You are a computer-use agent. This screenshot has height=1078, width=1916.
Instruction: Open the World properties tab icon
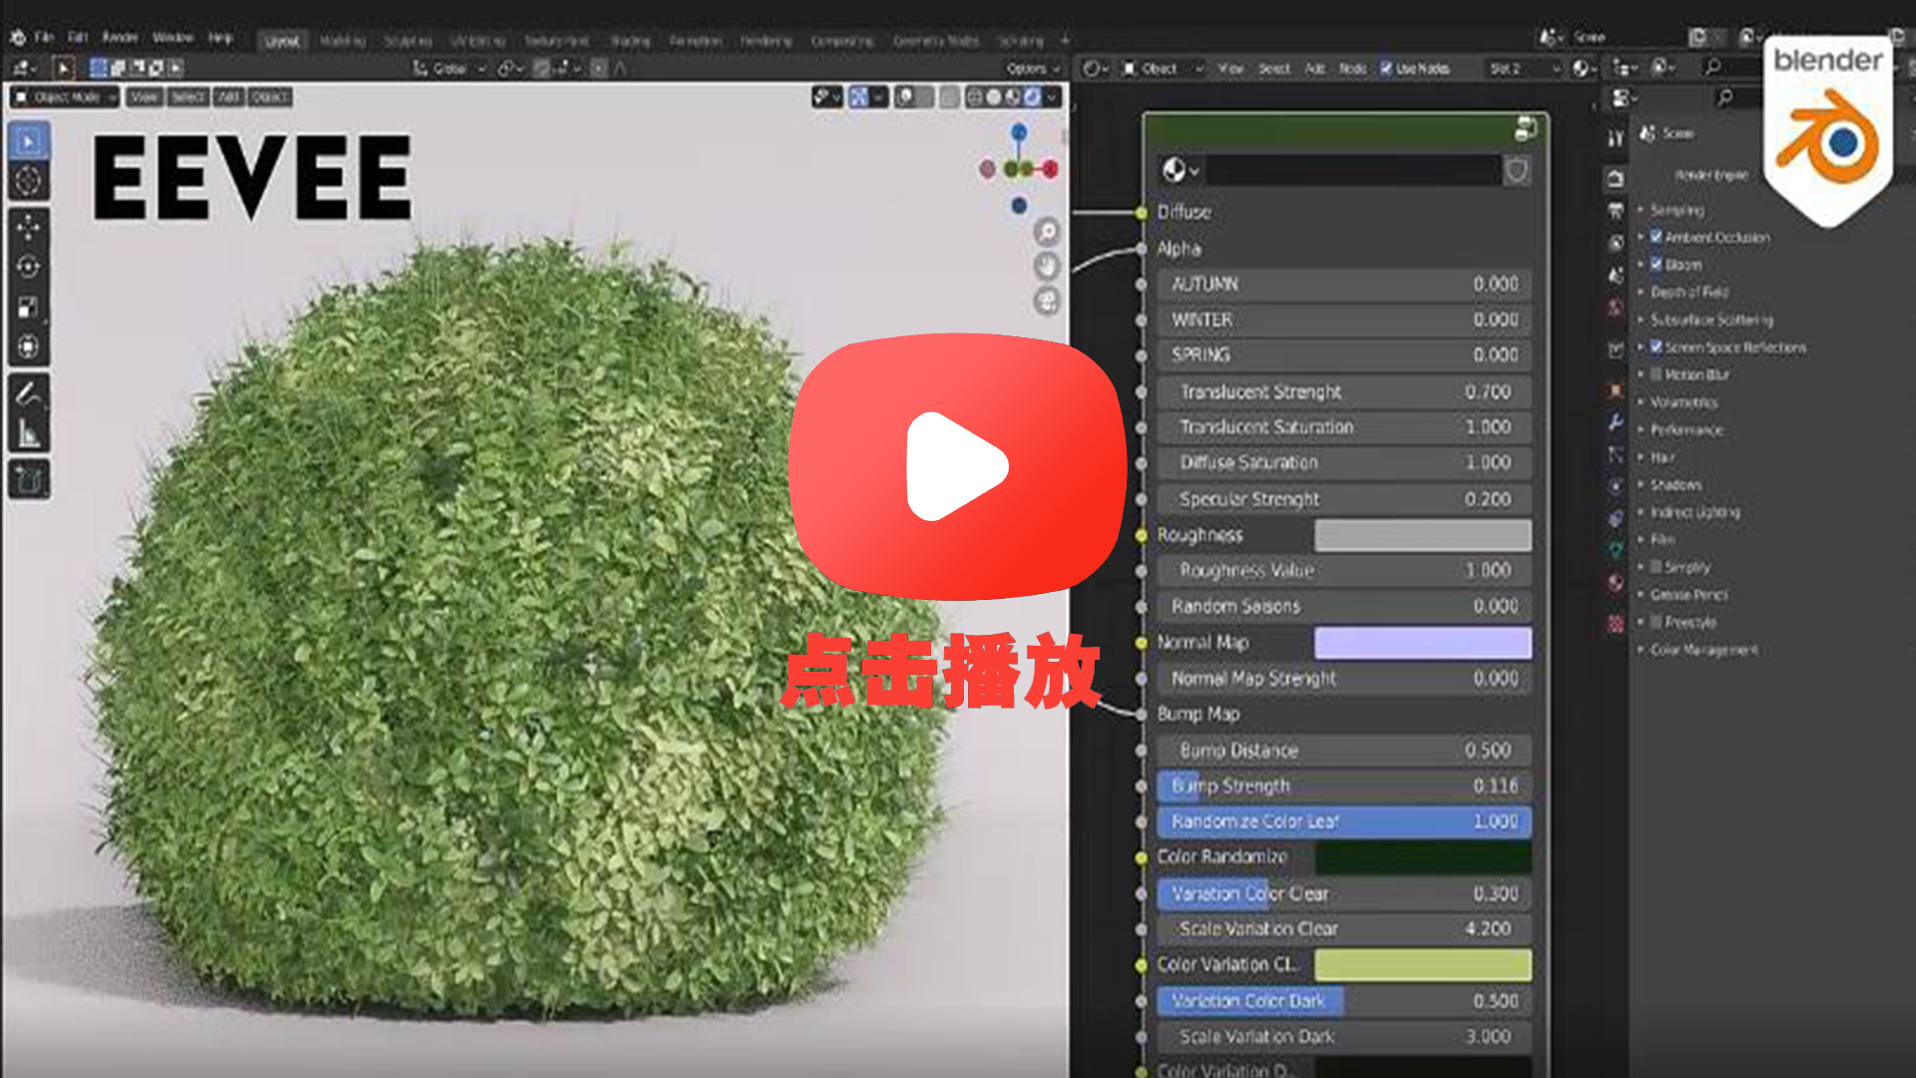click(1616, 307)
